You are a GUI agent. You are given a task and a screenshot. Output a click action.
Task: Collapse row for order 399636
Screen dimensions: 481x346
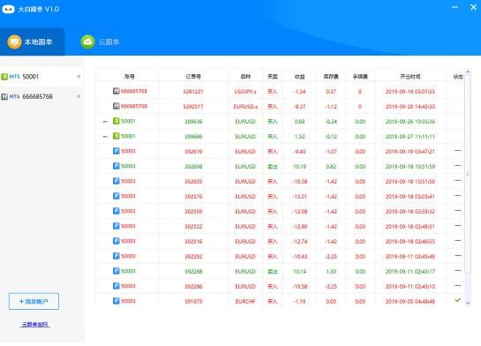[105, 122]
